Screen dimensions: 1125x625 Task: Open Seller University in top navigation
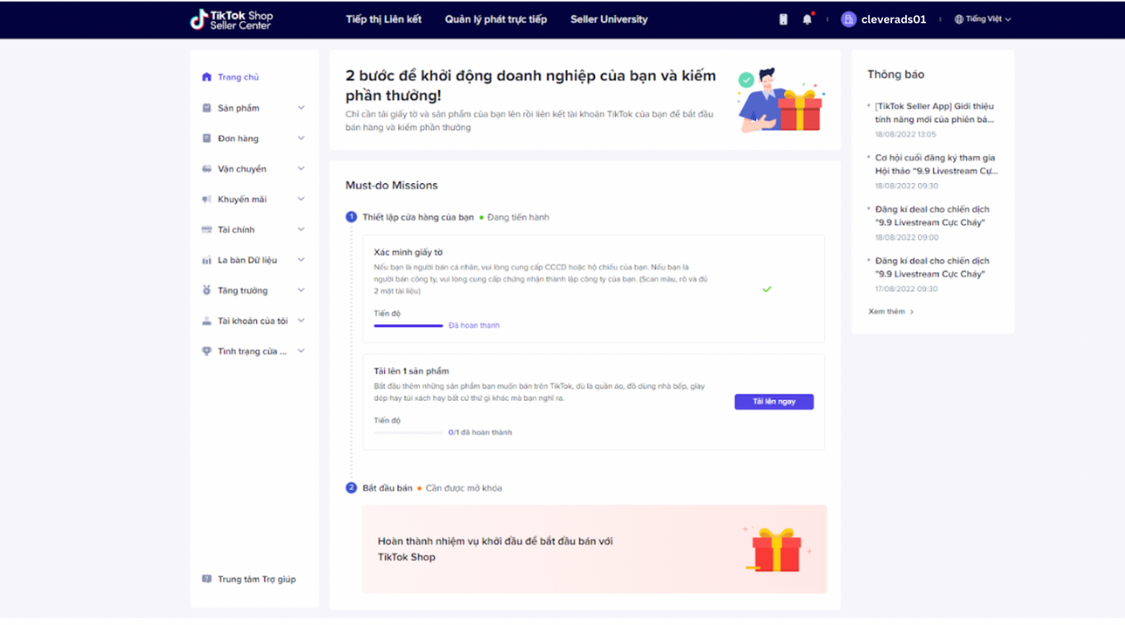[x=609, y=19]
